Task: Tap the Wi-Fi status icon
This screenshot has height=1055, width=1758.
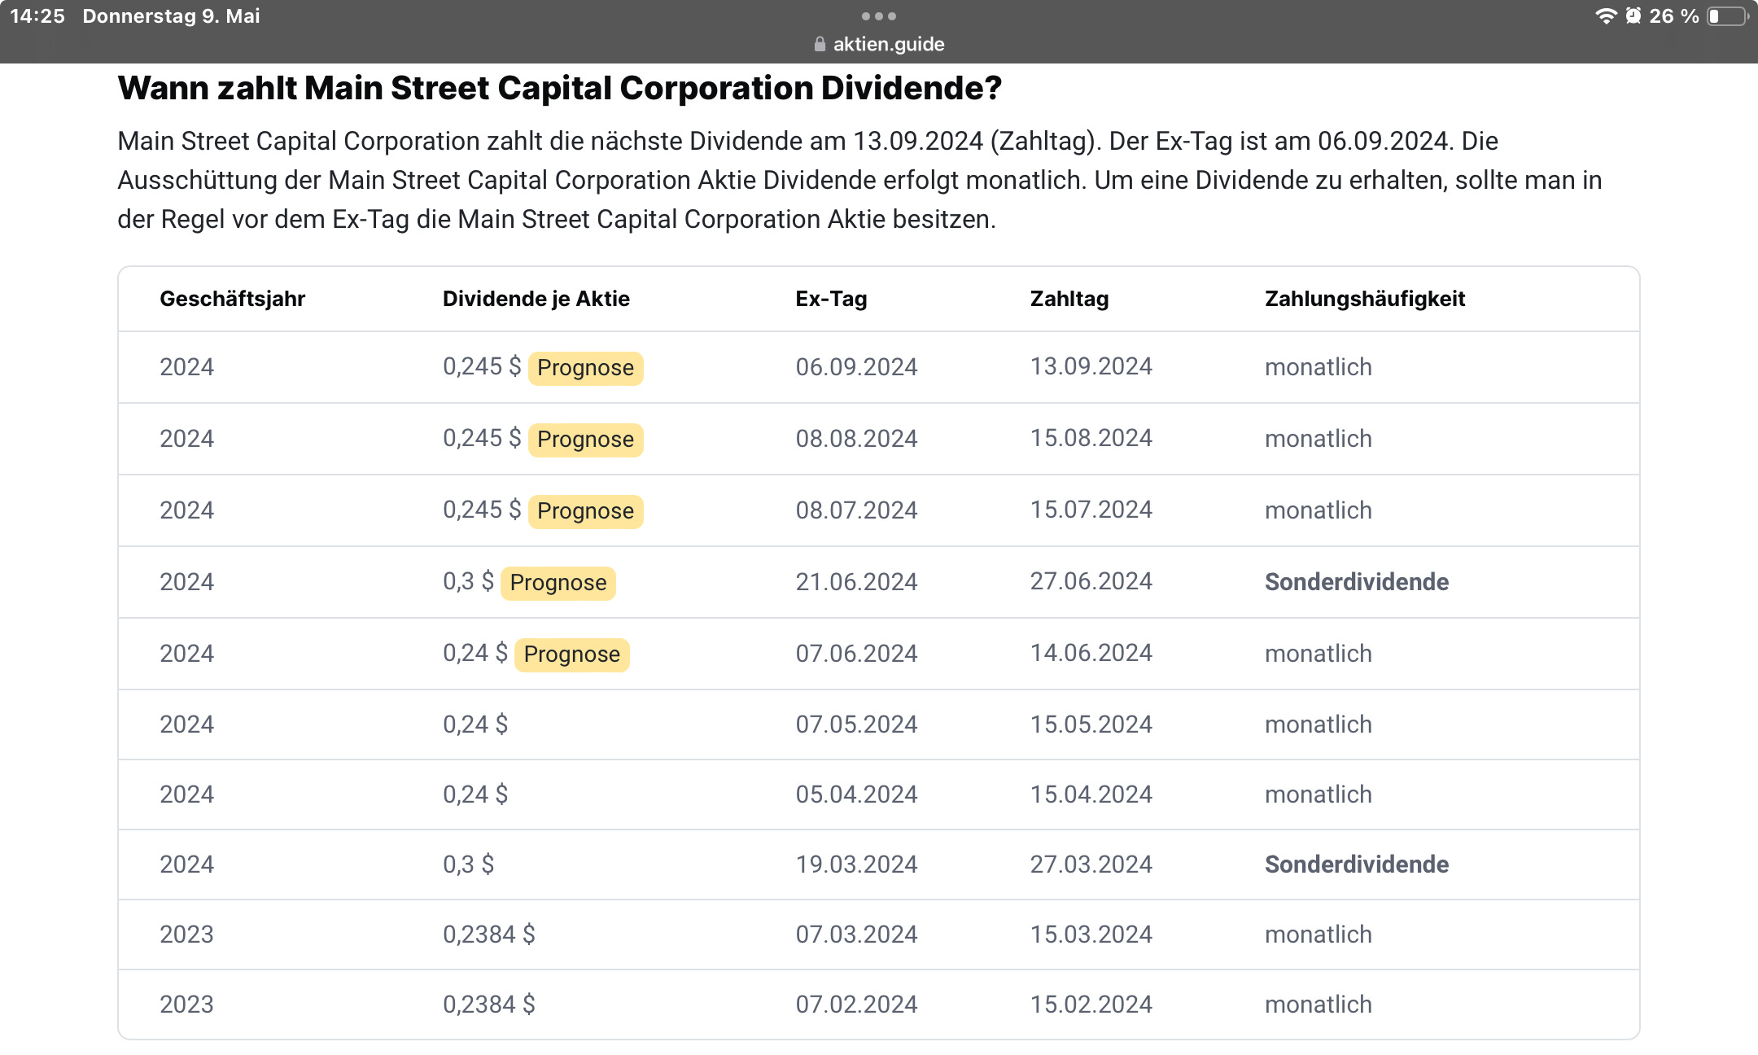Action: [x=1605, y=16]
